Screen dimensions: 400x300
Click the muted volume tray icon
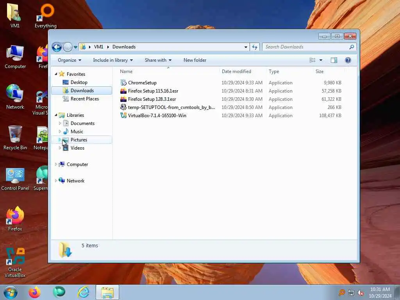point(361,293)
